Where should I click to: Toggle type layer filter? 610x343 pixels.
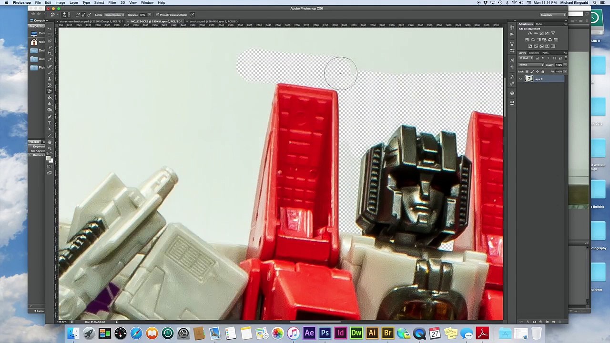pyautogui.click(x=549, y=58)
